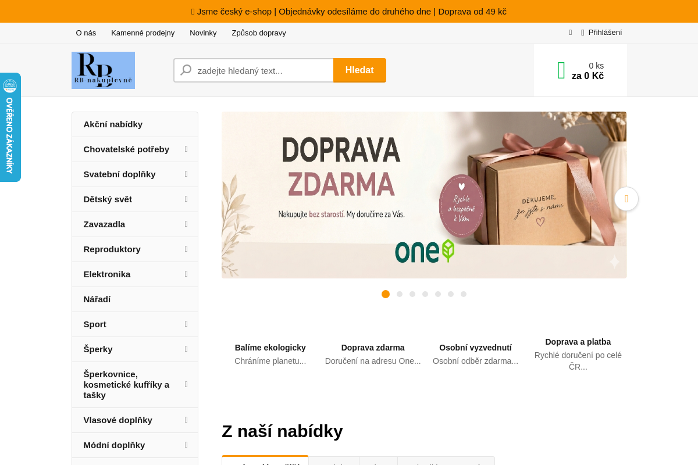The image size is (698, 465).
Task: Open the Reproduktory category link
Action: [x=112, y=249]
